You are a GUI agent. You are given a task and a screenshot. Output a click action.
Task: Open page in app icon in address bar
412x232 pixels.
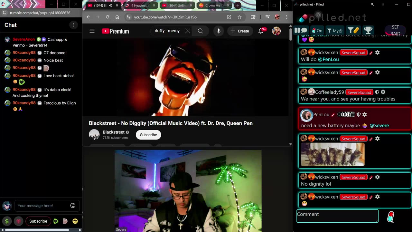[229, 17]
